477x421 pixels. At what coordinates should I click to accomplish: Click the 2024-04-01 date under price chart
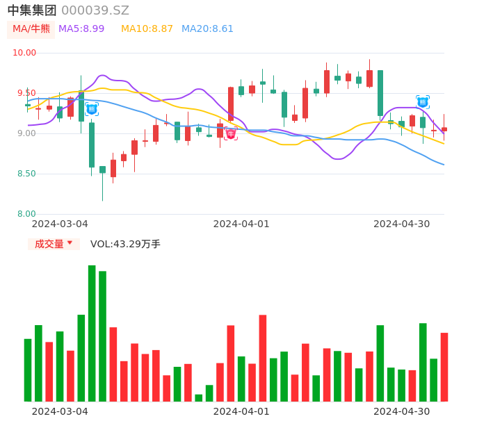pyautogui.click(x=241, y=224)
